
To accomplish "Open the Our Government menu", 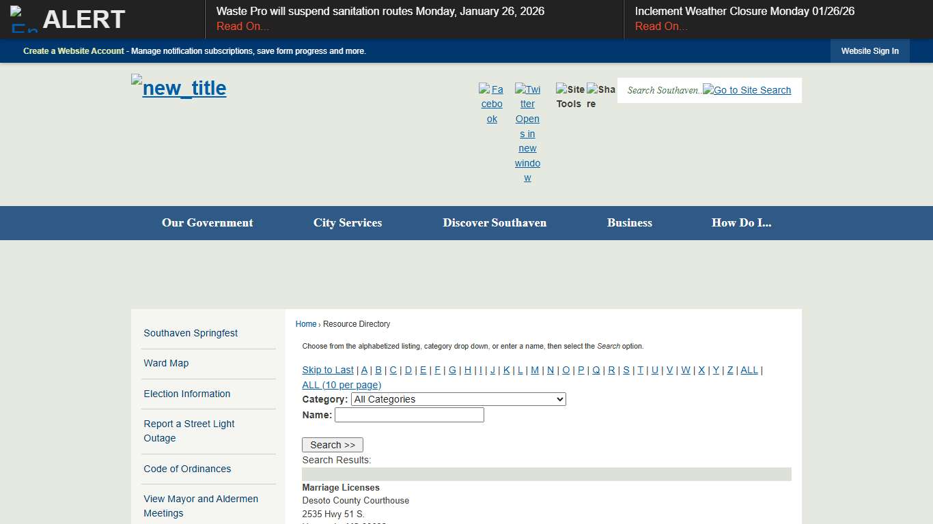I will click(207, 223).
